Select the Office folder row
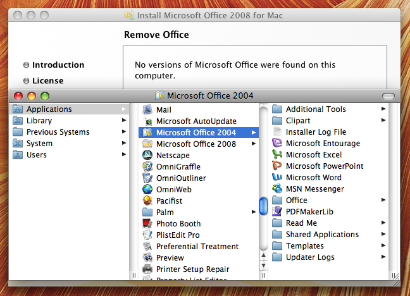Screen dimensions: 410x296 [x=328, y=200]
